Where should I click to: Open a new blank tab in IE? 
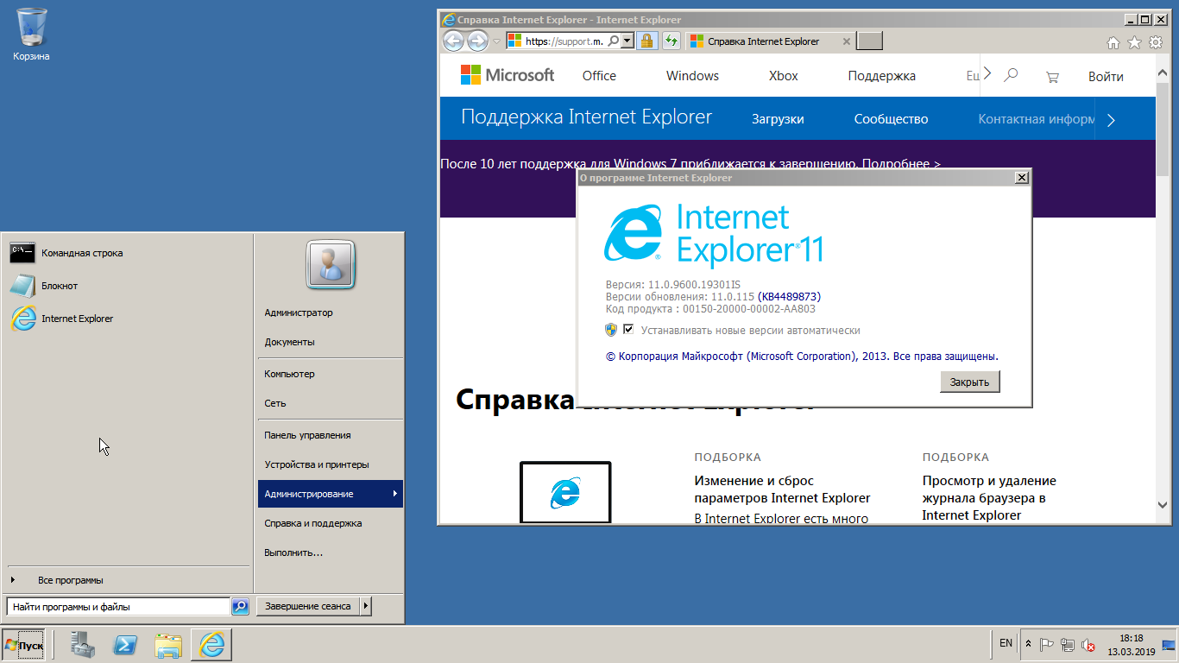870,41
